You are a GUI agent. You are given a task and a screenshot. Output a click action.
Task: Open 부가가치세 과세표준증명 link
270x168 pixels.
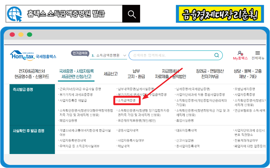pos(76,95)
